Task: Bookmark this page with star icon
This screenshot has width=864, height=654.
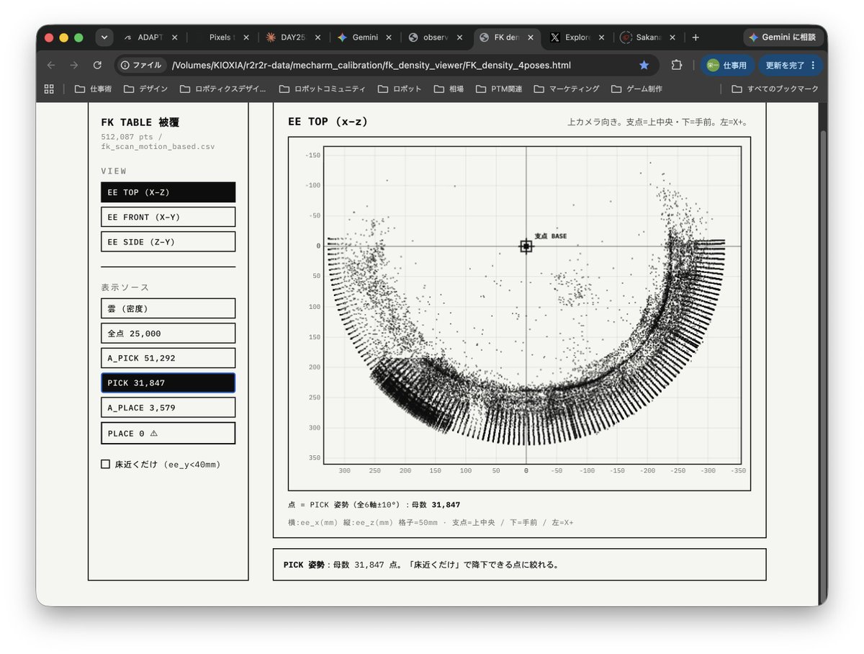Action: pos(644,65)
